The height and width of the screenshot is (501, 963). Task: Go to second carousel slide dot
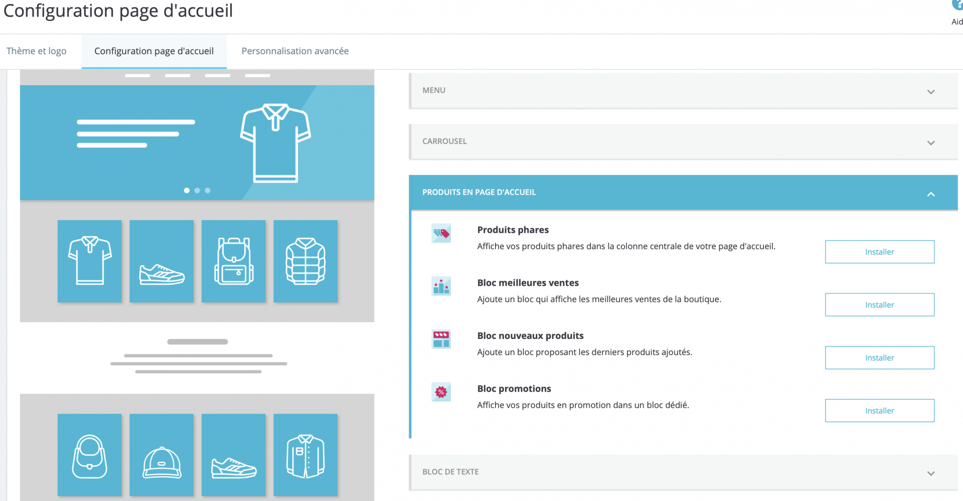[197, 191]
